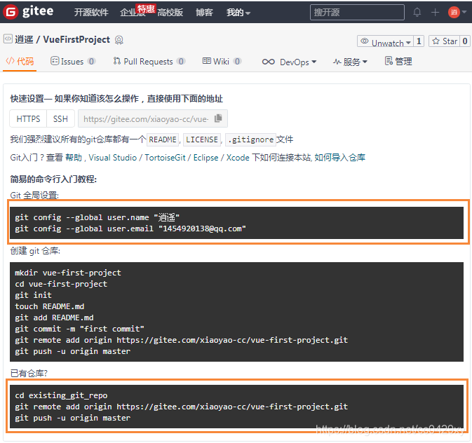The image size is (472, 443).
Task: Click the git init command line
Action: [34, 295]
